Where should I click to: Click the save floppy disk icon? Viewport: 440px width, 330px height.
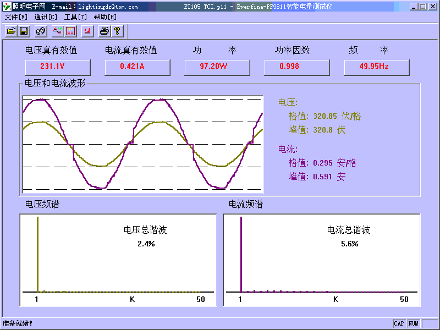tap(24, 31)
